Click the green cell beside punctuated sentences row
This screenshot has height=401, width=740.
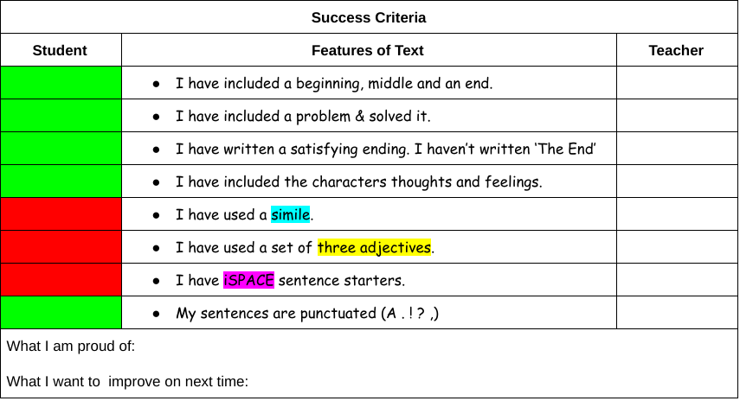click(x=61, y=313)
